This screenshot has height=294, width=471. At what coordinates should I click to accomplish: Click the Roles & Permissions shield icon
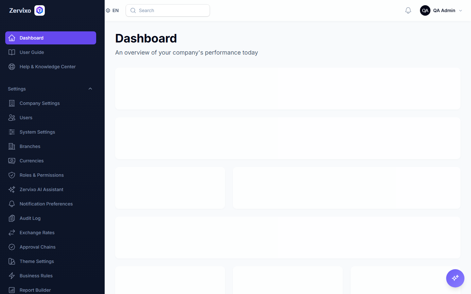(x=12, y=175)
